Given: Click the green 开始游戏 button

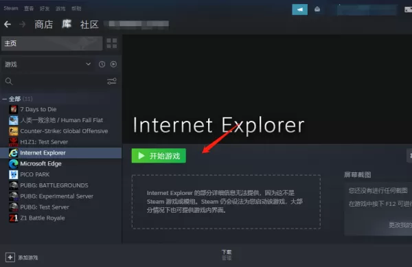Looking at the screenshot, I should coord(159,156).
